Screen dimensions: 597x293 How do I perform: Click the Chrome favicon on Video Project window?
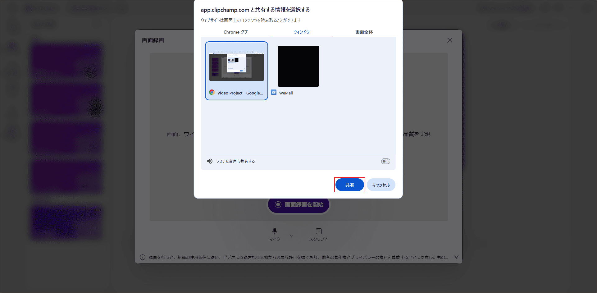tap(212, 92)
